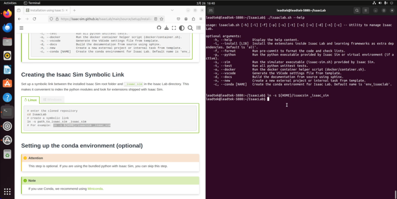Save page to Pocket
397x199 pixels.
[179, 19]
